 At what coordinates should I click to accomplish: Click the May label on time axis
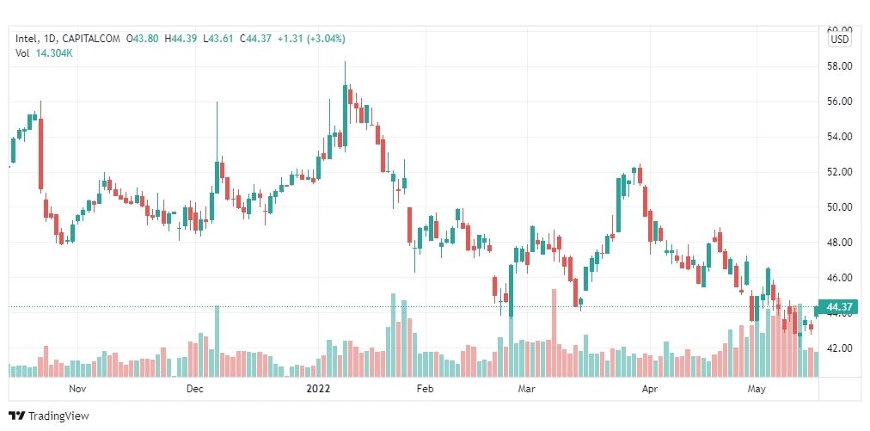point(757,389)
